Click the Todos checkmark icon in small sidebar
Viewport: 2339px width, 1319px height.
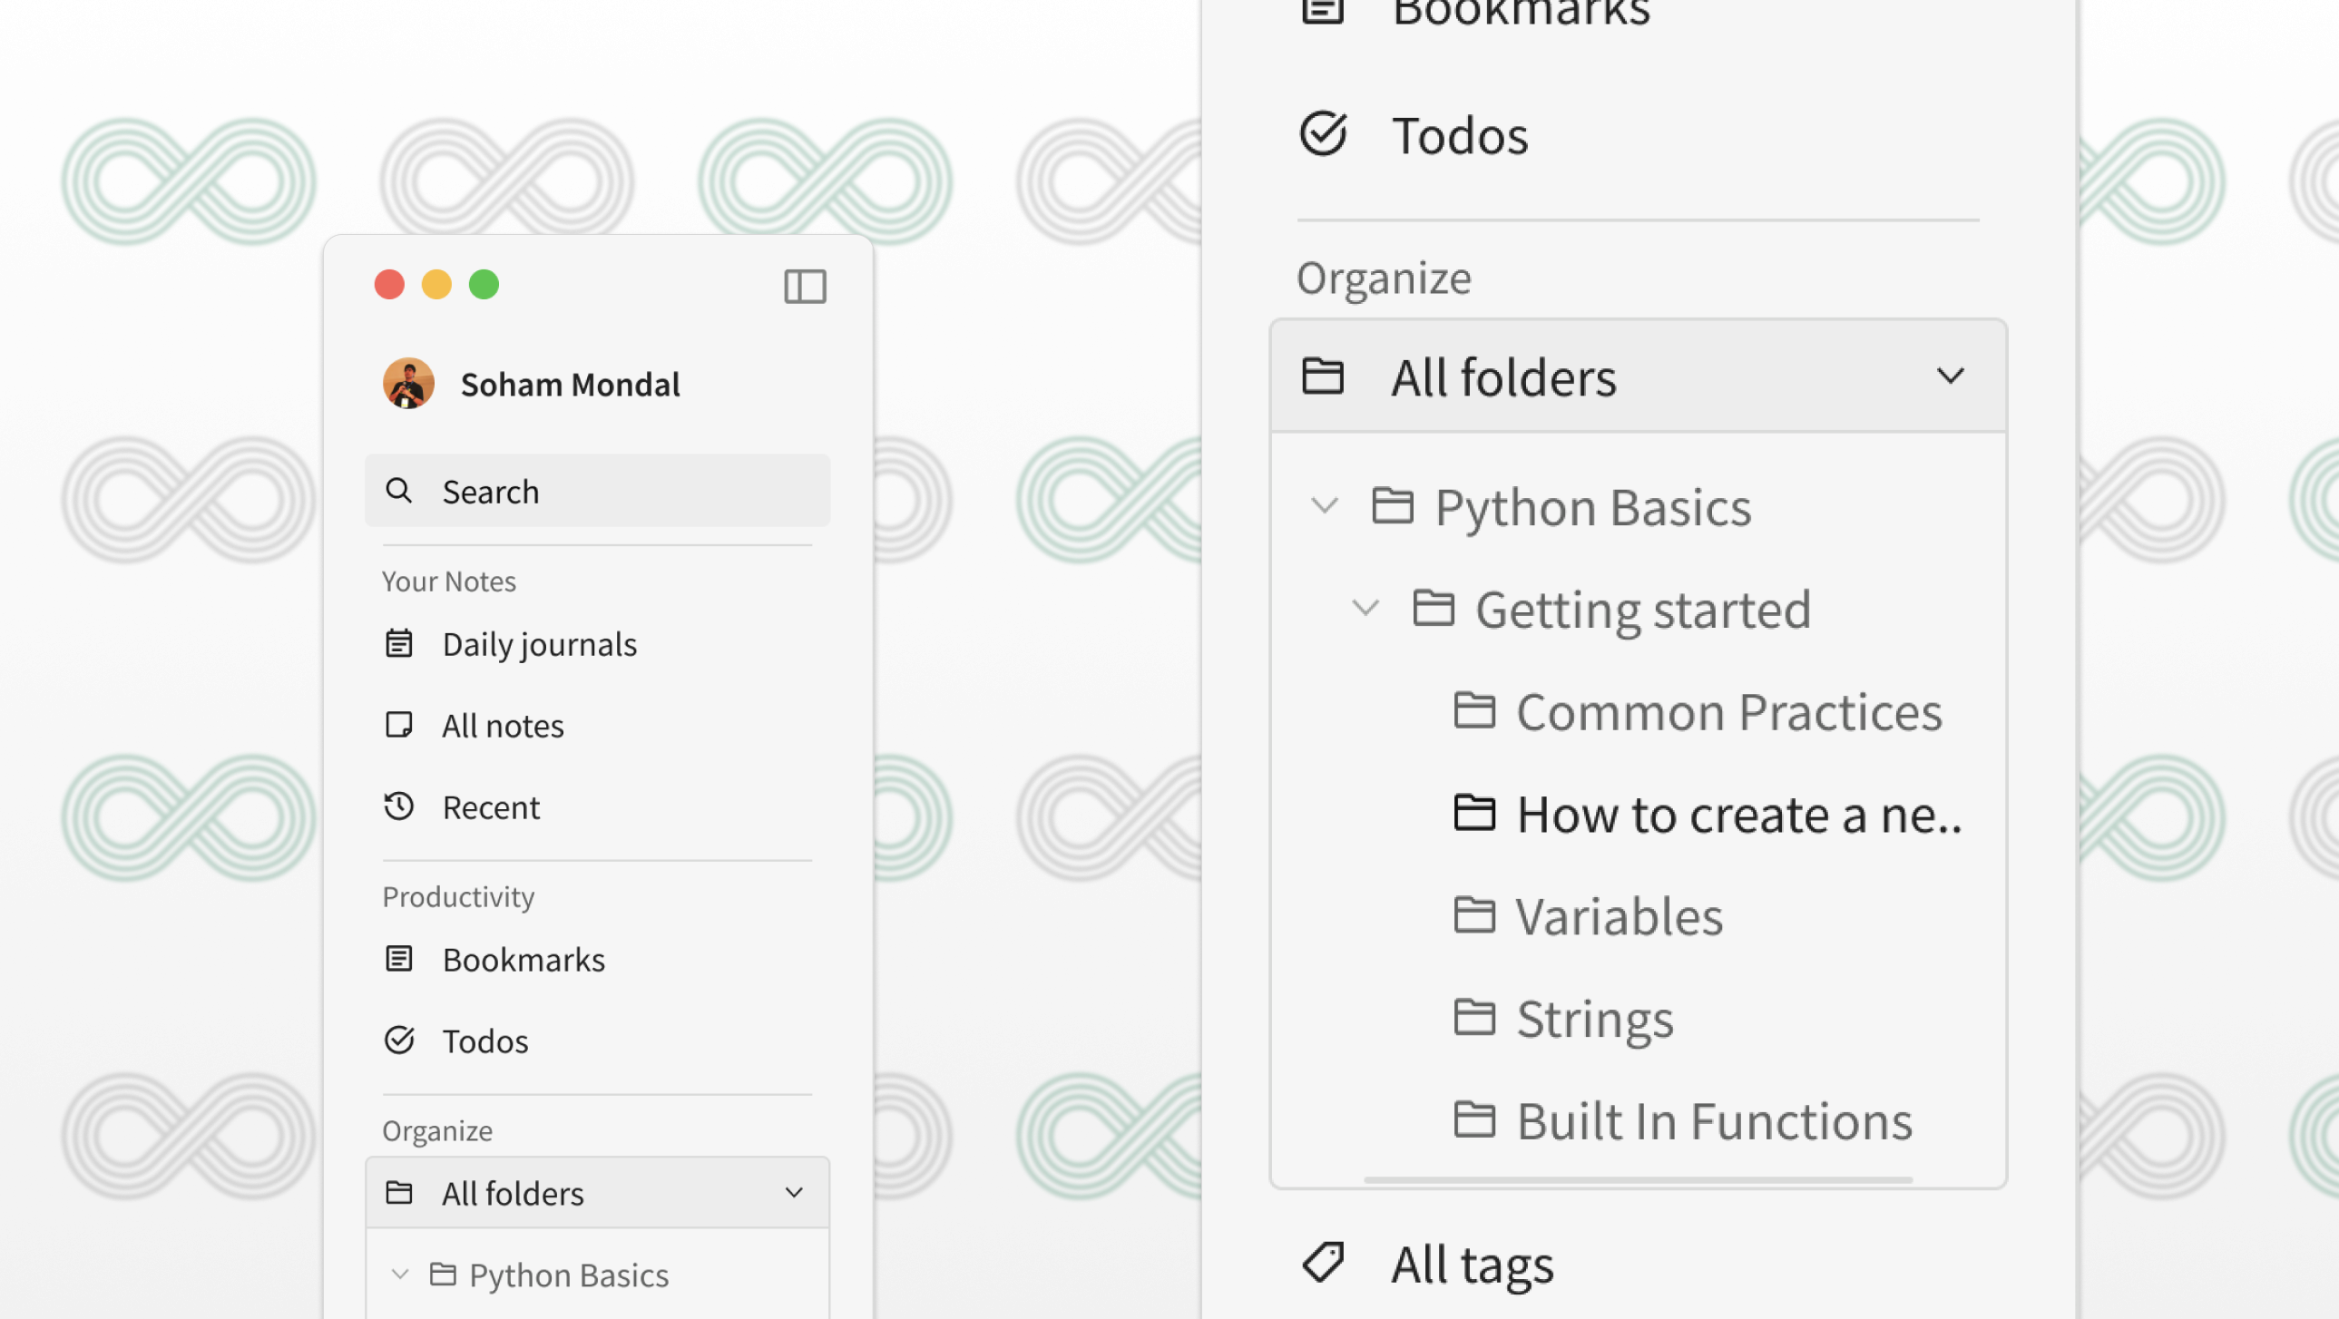click(x=398, y=1041)
